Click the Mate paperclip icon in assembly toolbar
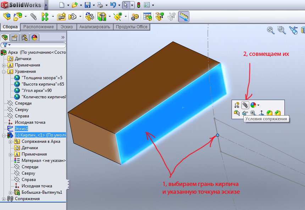The width and height of the screenshot is (305, 210). pyautogui.click(x=33, y=17)
